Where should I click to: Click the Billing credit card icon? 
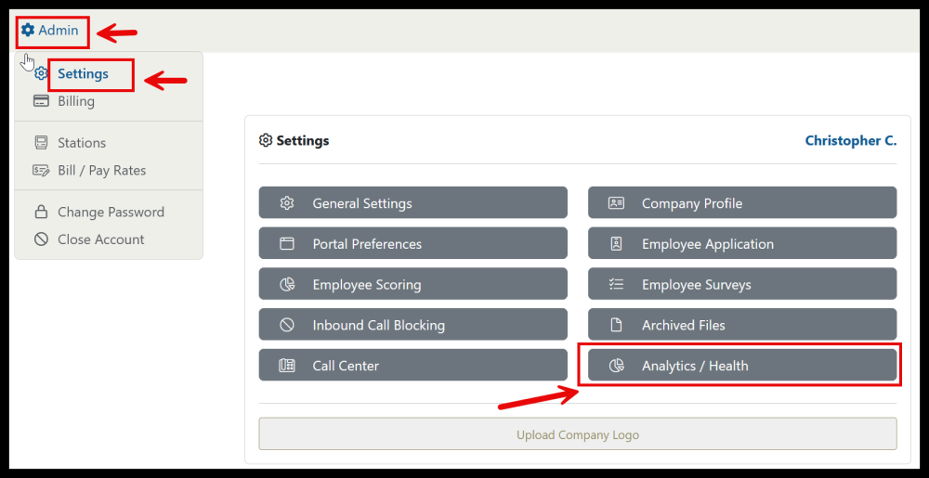pyautogui.click(x=41, y=101)
